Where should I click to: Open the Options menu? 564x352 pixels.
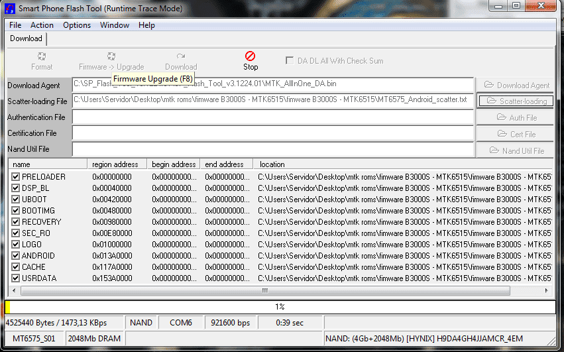point(77,25)
